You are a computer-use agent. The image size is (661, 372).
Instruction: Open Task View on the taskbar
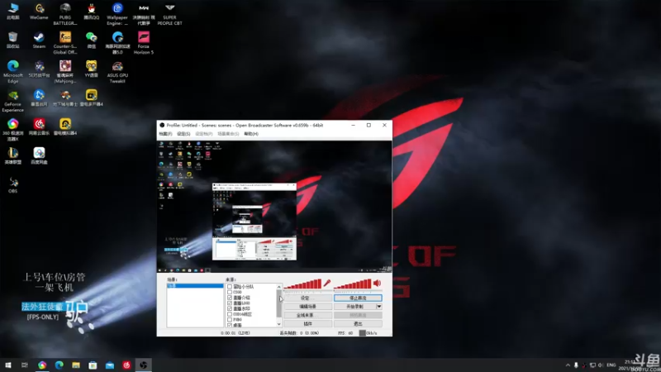(x=25, y=365)
